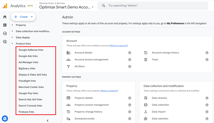This screenshot has width=214, height=123.
Task: Select Google Play links
Action: click(28, 93)
